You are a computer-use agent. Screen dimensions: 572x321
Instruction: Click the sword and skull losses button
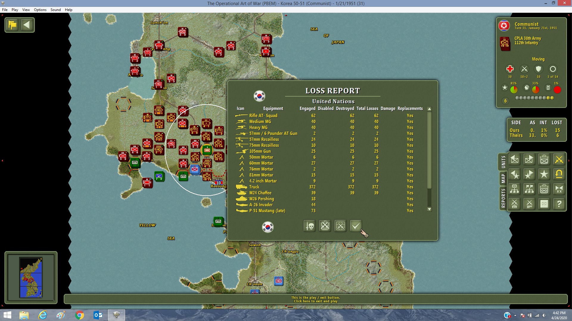pos(310,226)
